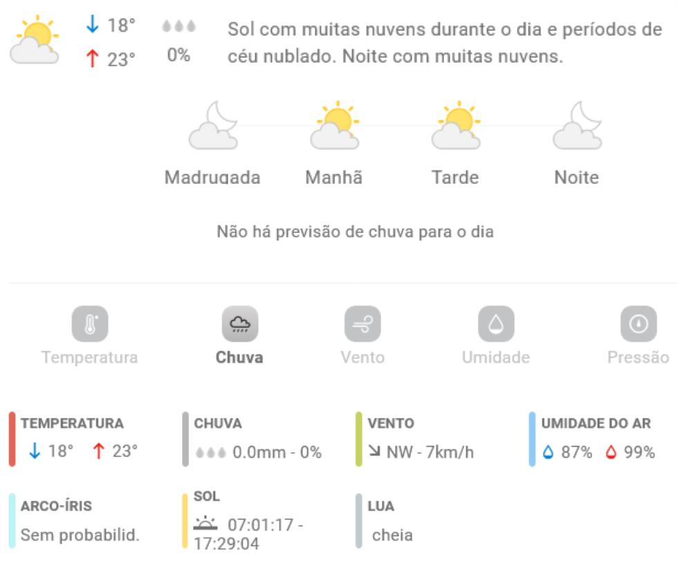Screen dimensions: 678x565
Task: Click the Madrugada moon-and-cloud icon
Action: click(x=213, y=125)
